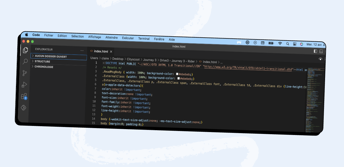Open the Run and Debug view
Screen dimensions: 344x167
24,85
